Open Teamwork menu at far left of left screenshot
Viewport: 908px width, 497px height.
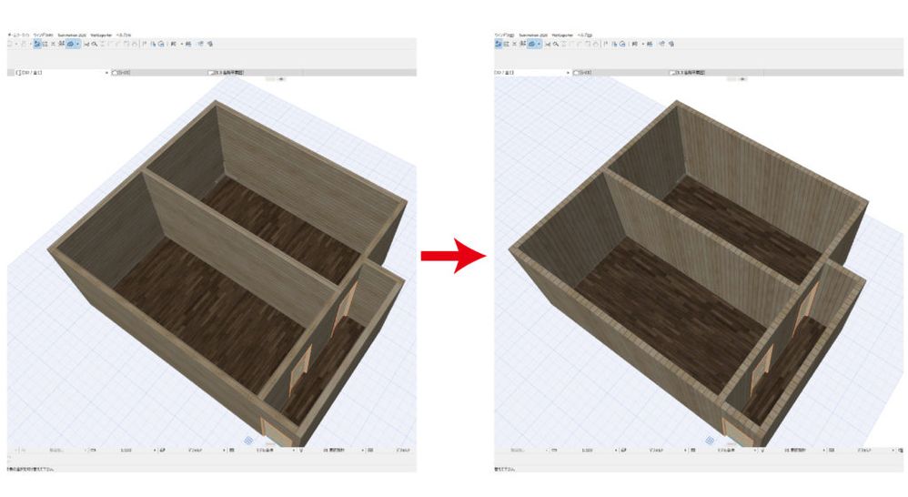[18, 35]
